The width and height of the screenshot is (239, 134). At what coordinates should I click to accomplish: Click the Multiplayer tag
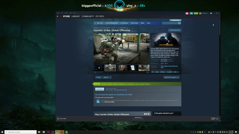coord(163,72)
